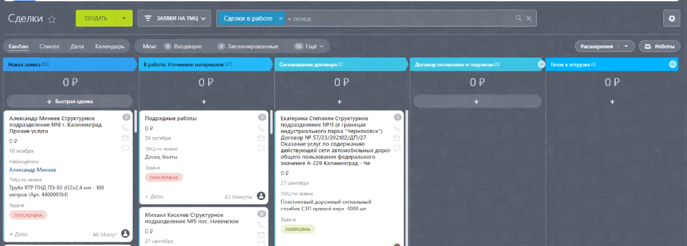687x246 pixels.
Task: Open the Заявки на ТМЦ funnel dropdown
Action: coord(174,18)
